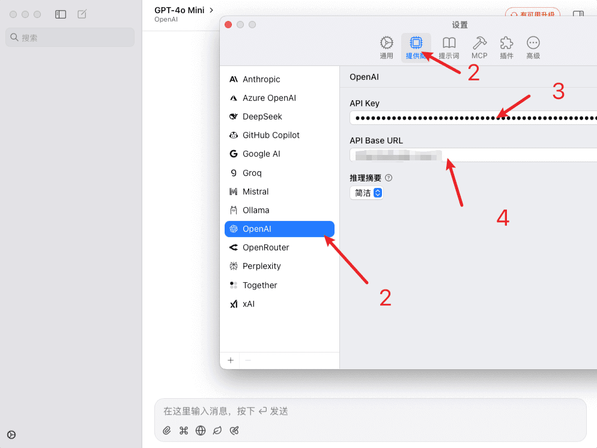597x448 pixels.
Task: Select the Ollama provider
Action: [279, 210]
